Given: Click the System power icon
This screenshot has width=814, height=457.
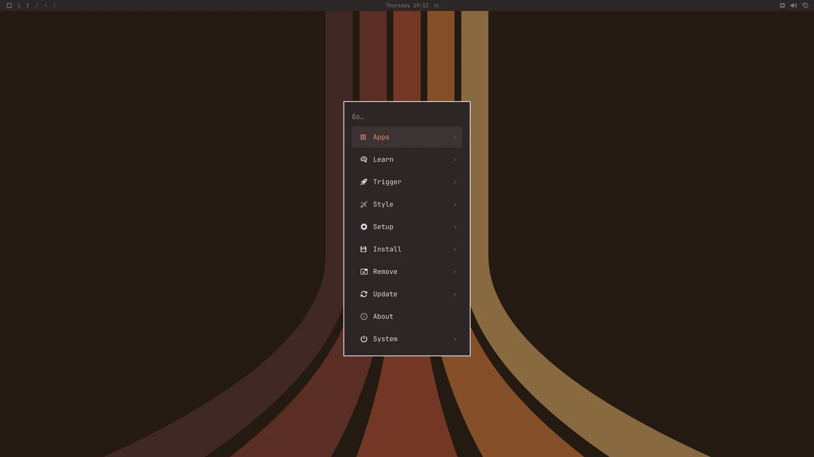Looking at the screenshot, I should click(364, 339).
